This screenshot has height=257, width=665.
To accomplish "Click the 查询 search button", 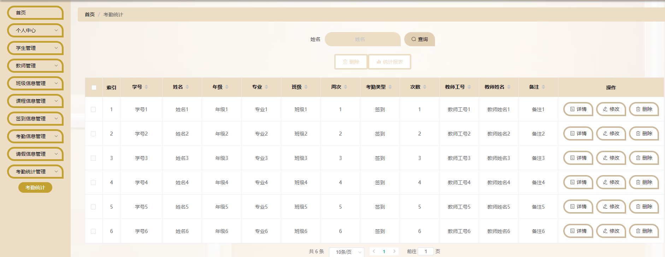I will [x=419, y=39].
